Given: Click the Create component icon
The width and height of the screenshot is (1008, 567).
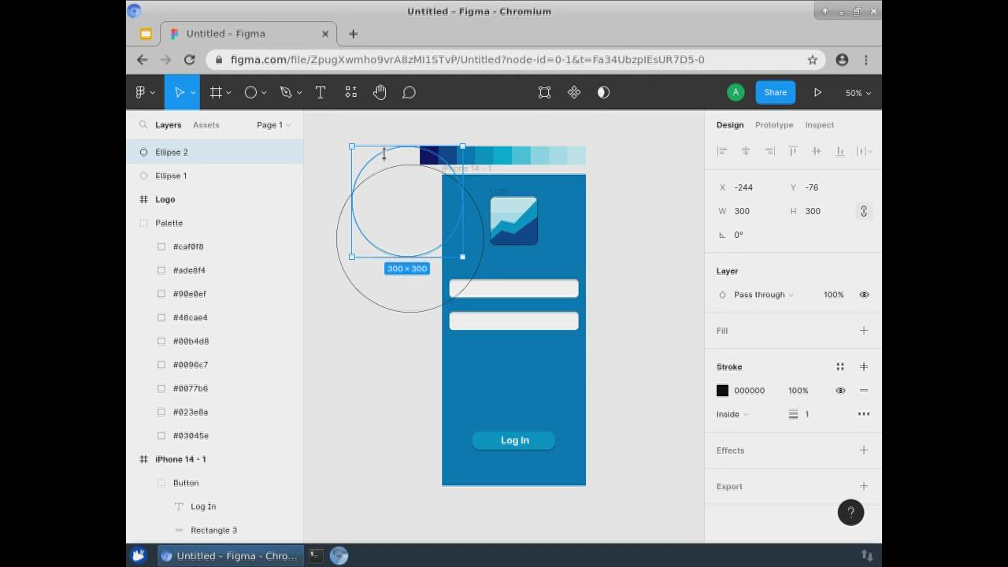Looking at the screenshot, I should (x=574, y=92).
